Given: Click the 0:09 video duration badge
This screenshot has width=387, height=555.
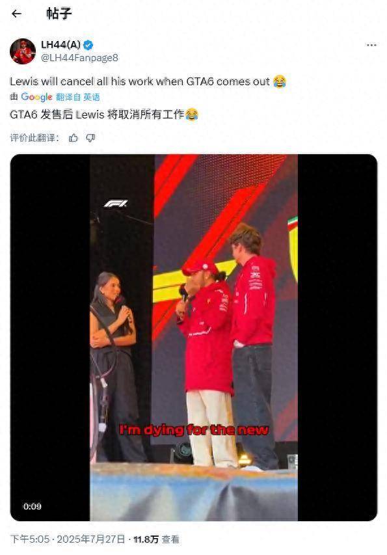Looking at the screenshot, I should coord(33,506).
